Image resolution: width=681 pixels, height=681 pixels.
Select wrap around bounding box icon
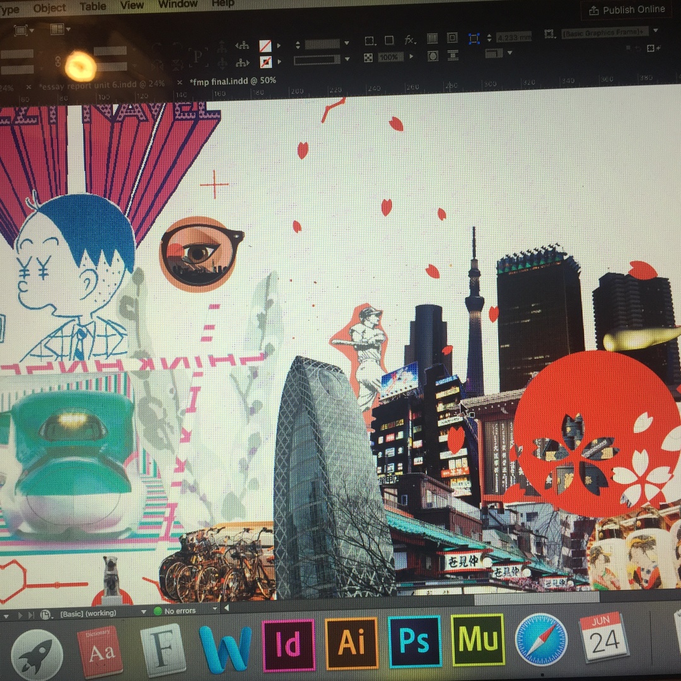coord(452,38)
